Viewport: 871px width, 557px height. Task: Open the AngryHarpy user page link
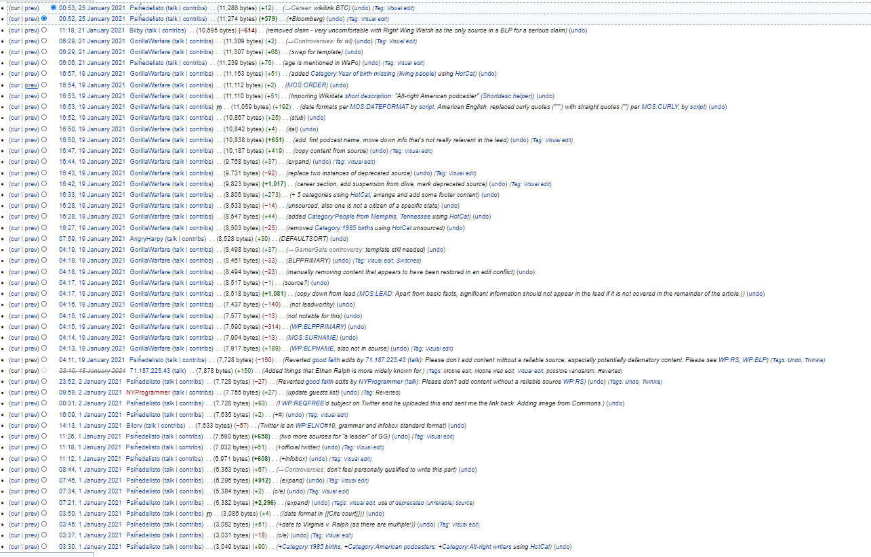coord(148,239)
